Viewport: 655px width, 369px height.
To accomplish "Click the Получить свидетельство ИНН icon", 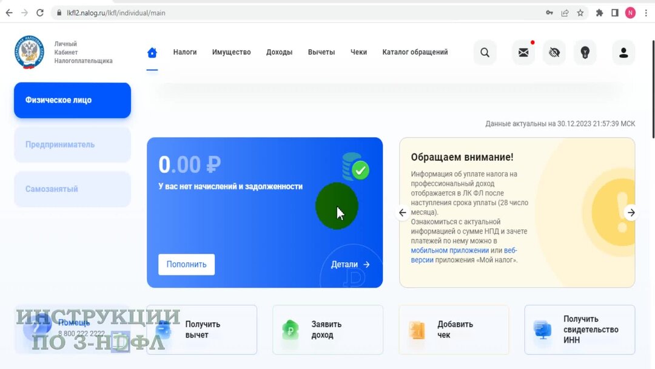I will [x=543, y=330].
